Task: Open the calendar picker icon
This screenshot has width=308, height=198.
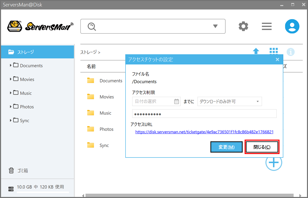Action: pos(177,101)
